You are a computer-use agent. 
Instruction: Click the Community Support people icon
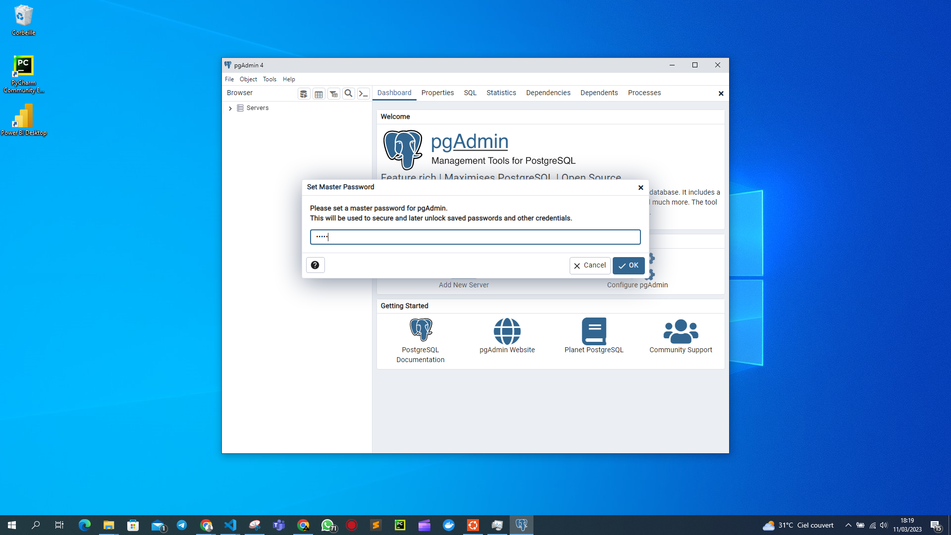[681, 331]
